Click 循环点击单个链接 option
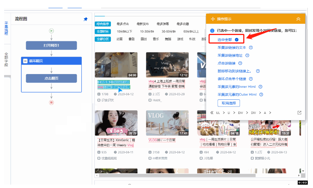 pos(232,79)
